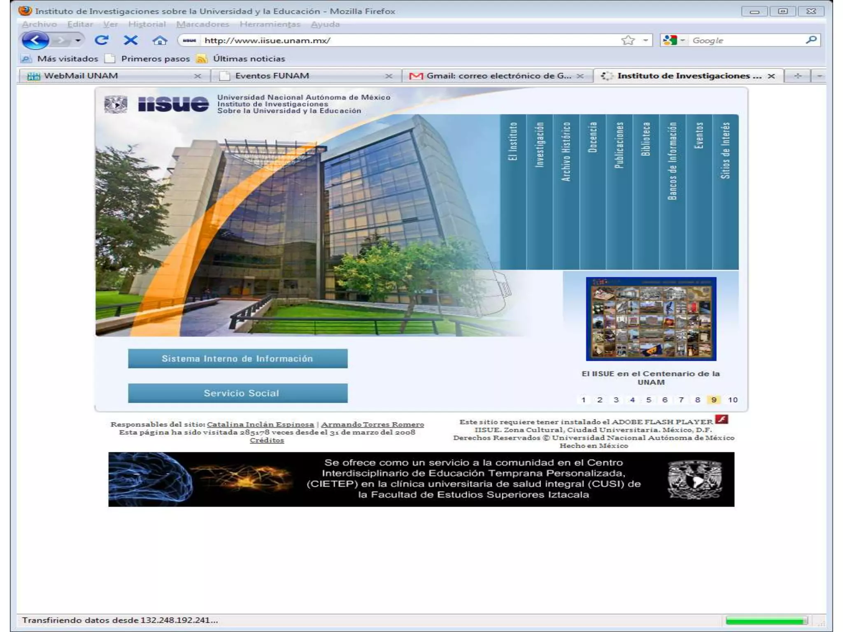This screenshot has height=632, width=843.
Task: Click the Firefox back arrow button
Action: 35,40
